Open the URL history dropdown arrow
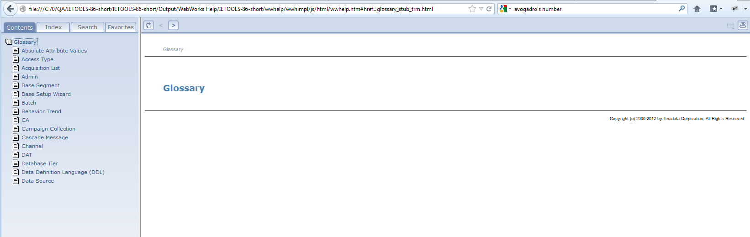This screenshot has width=750, height=237. 481,9
